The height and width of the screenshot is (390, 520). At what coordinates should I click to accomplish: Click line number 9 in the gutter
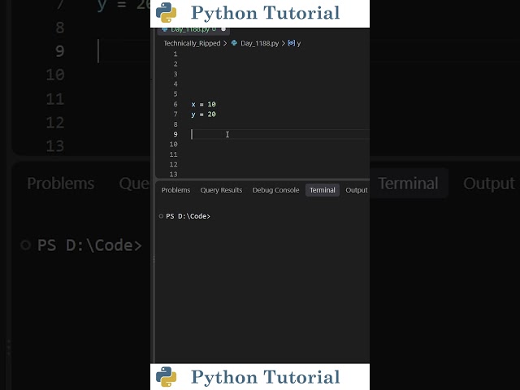click(175, 134)
